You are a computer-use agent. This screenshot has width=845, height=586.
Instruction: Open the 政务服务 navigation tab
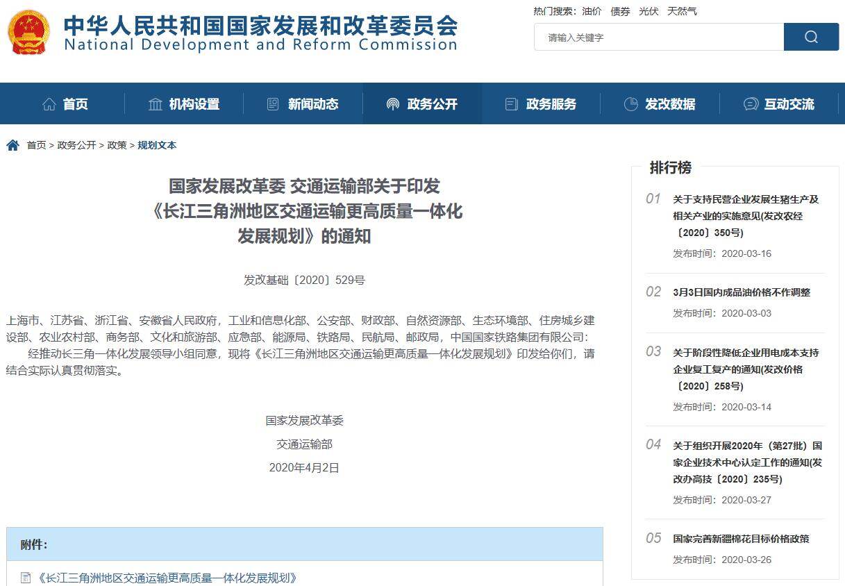click(542, 104)
